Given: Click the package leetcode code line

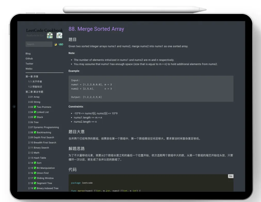Looking at the screenshot, I should coord(82,183).
